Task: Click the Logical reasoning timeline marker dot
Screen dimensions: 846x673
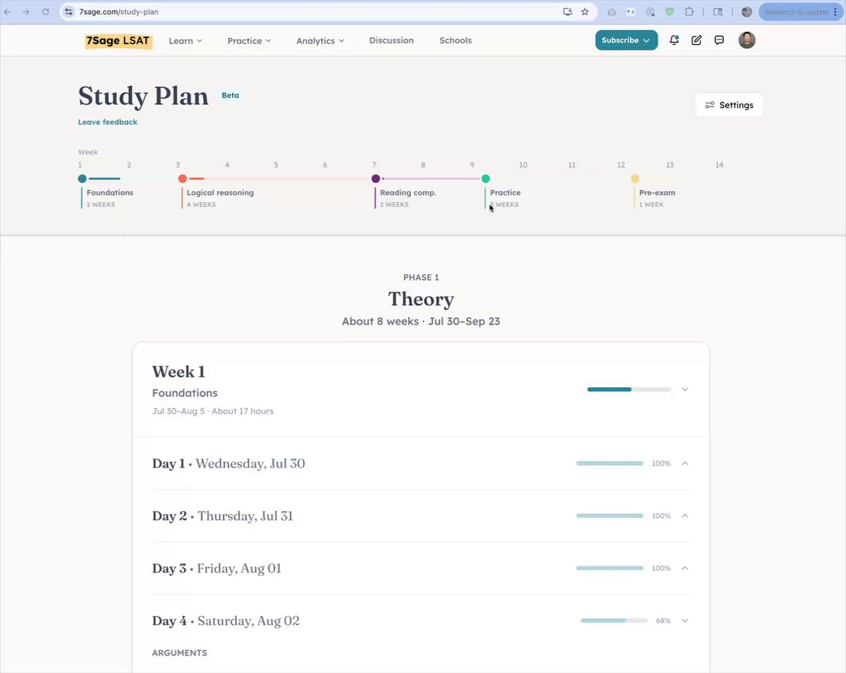Action: point(182,178)
